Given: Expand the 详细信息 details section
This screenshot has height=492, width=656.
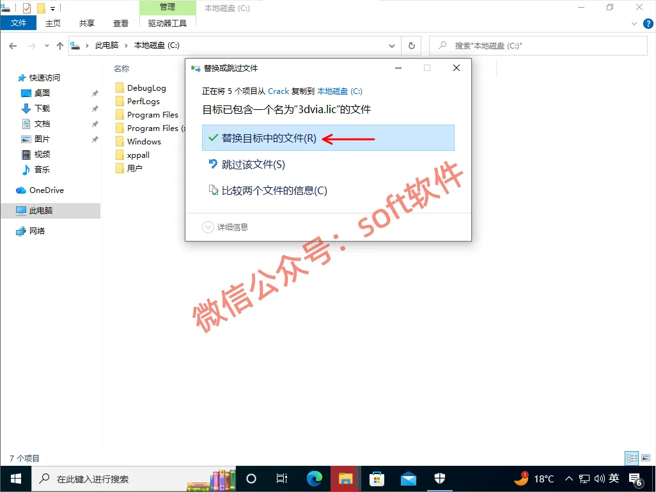Looking at the screenshot, I should coord(225,227).
